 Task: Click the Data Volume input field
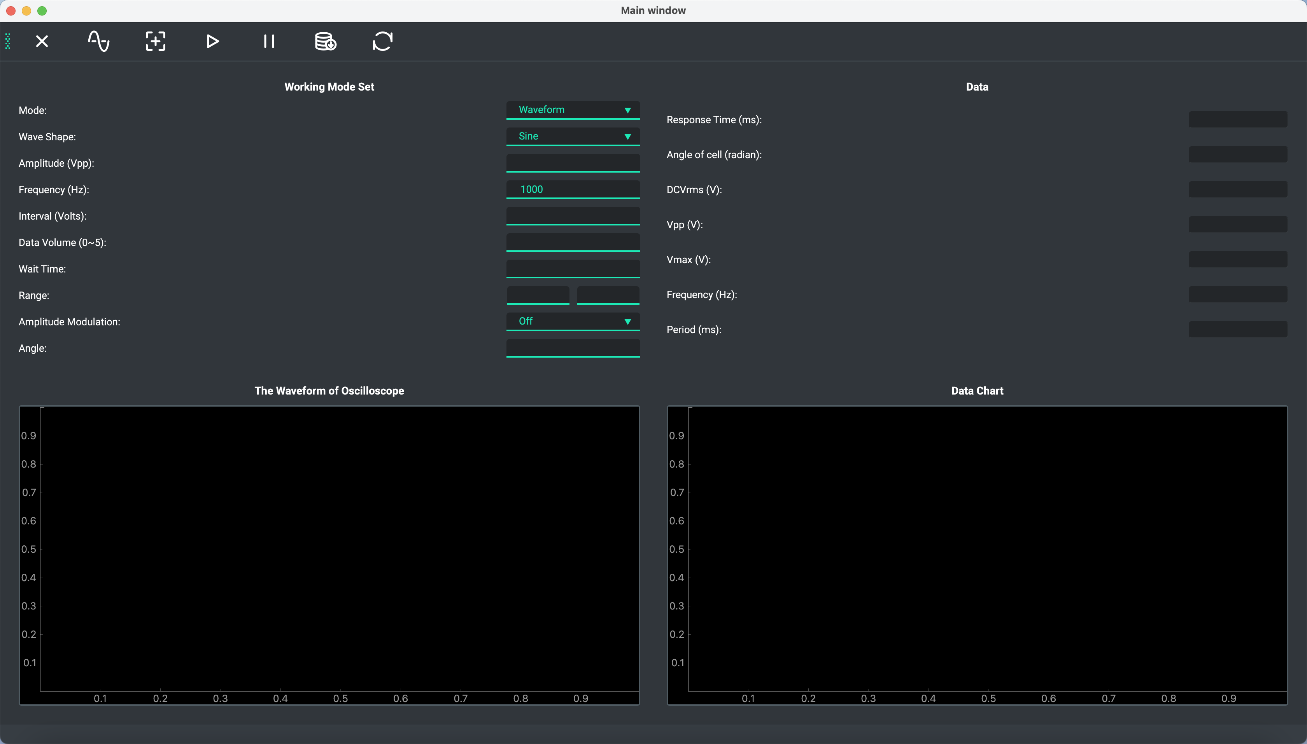tap(573, 242)
